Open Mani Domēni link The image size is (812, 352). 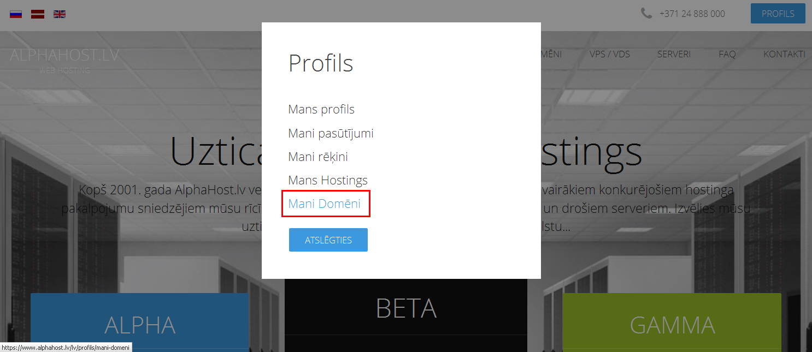coord(325,204)
